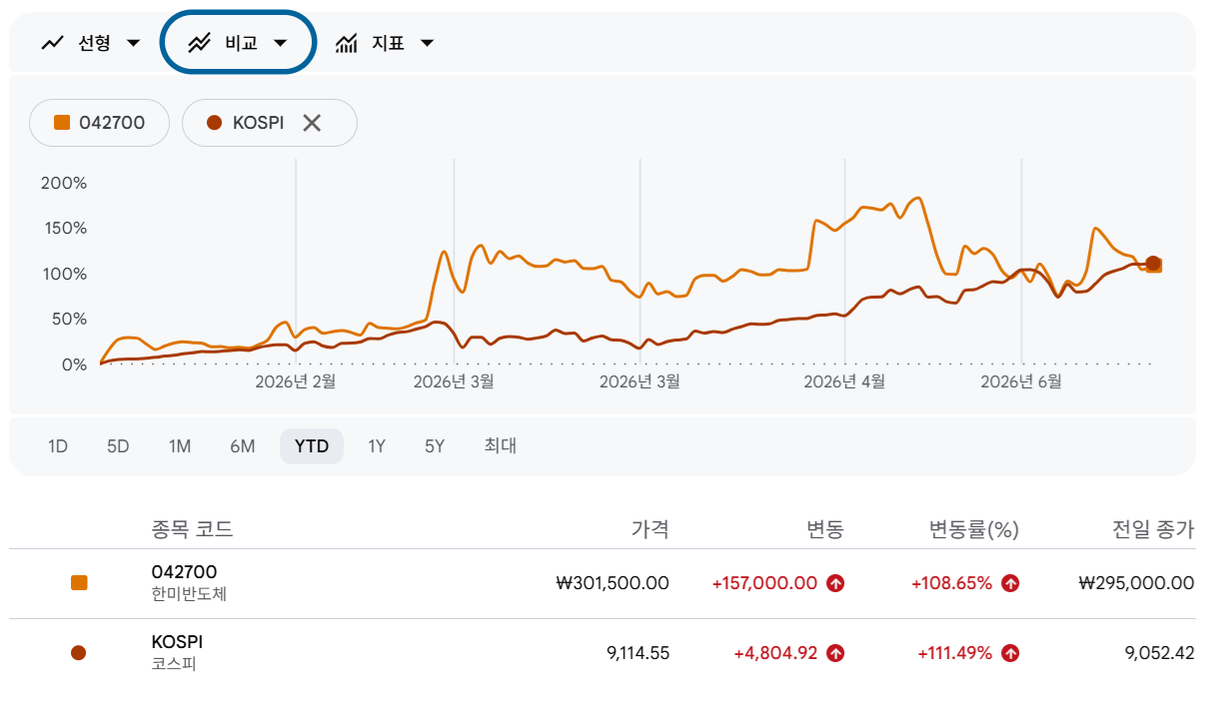Switch to 1Y time range
The width and height of the screenshot is (1222, 713).
click(377, 446)
